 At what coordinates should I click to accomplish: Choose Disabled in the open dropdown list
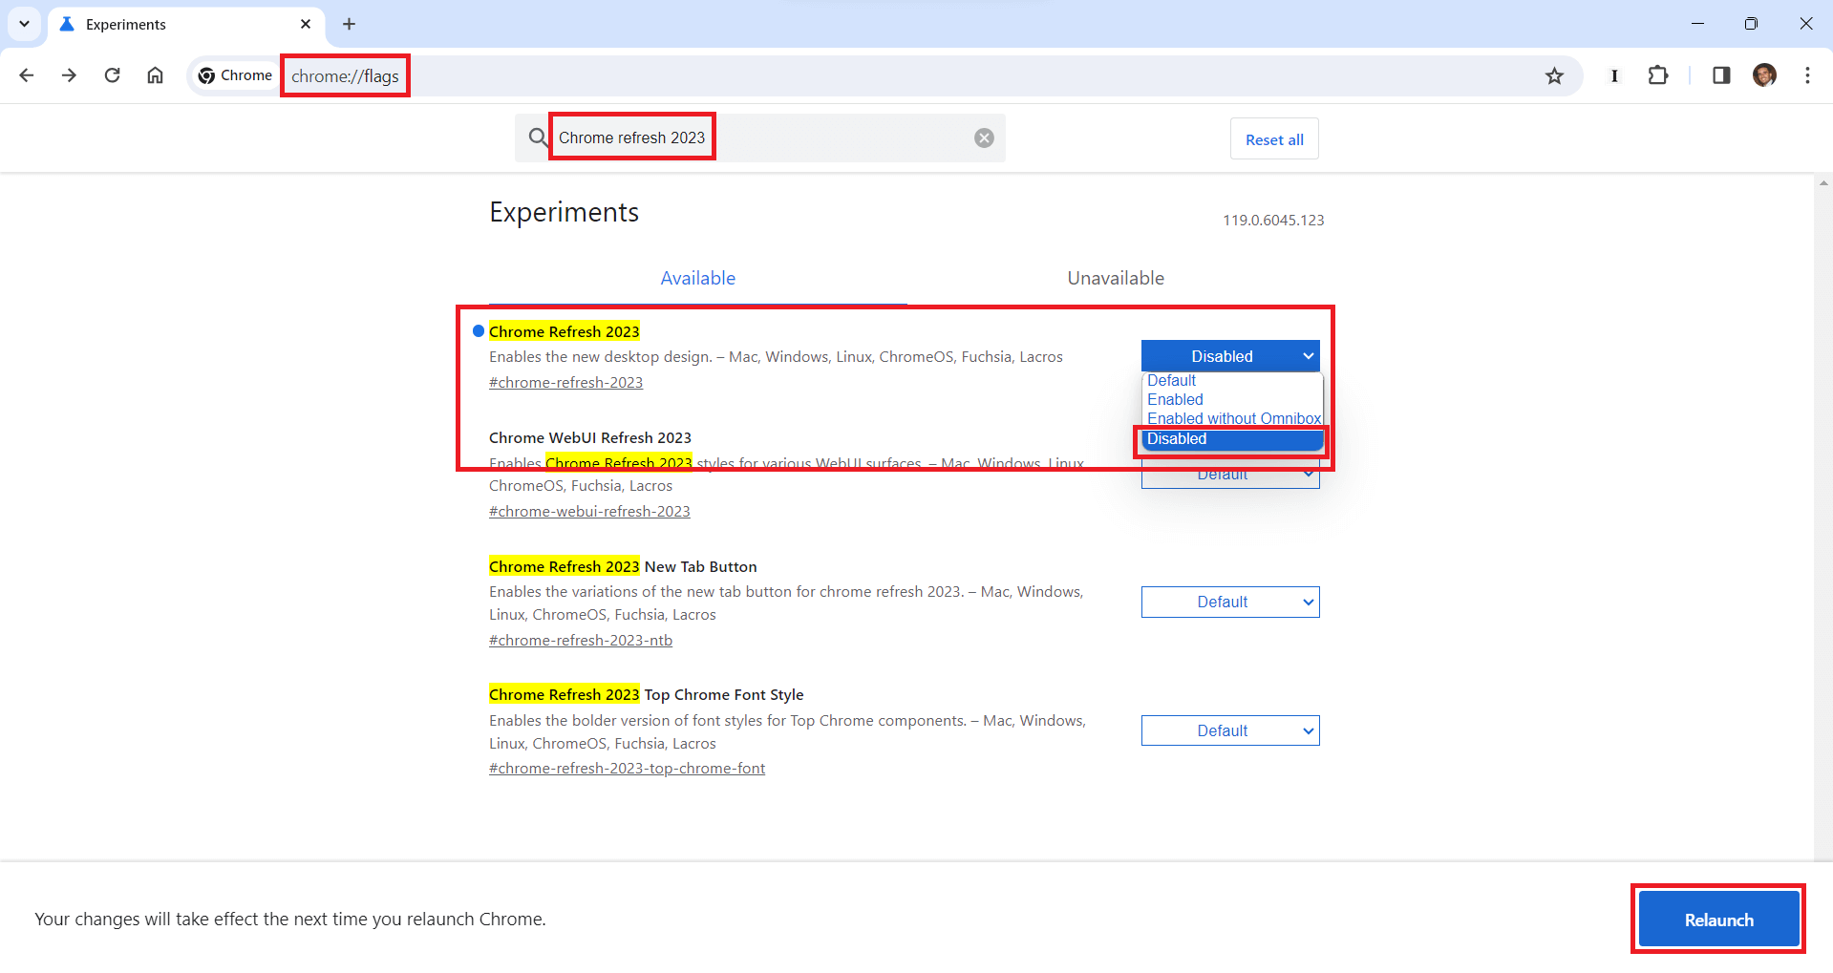point(1233,439)
